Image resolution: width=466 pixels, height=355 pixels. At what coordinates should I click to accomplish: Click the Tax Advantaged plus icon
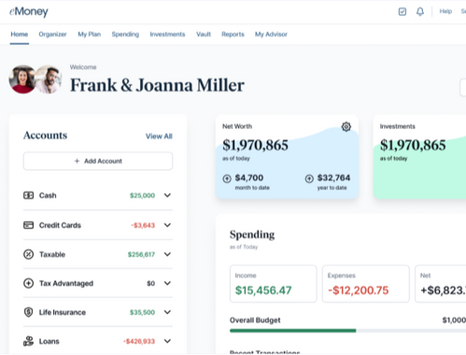point(28,283)
